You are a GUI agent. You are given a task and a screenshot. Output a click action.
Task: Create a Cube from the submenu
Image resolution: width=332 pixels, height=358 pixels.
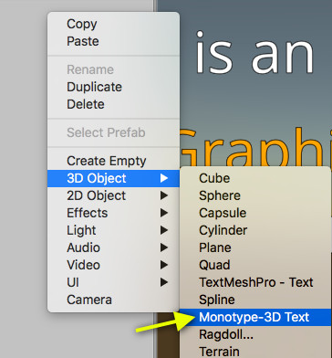pyautogui.click(x=254, y=178)
